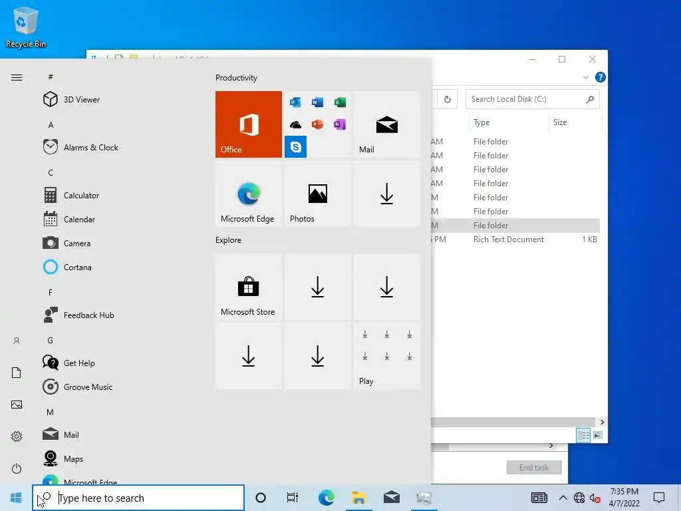The image size is (681, 511).
Task: Show hidden tray icons chevron
Action: (563, 498)
